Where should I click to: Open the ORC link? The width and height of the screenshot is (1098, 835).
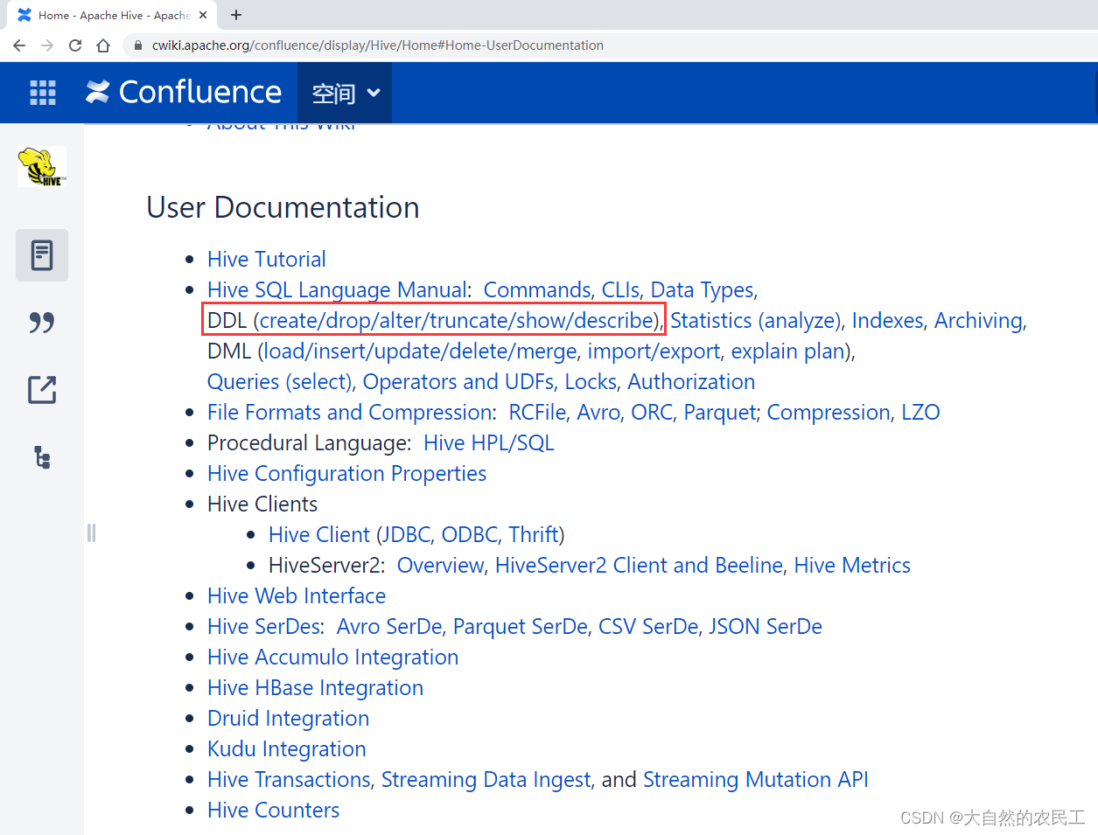point(652,413)
